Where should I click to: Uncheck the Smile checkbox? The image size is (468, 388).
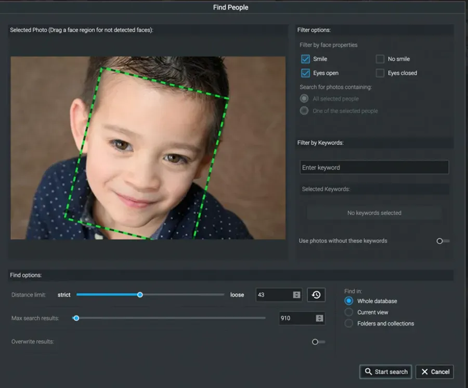click(x=305, y=59)
